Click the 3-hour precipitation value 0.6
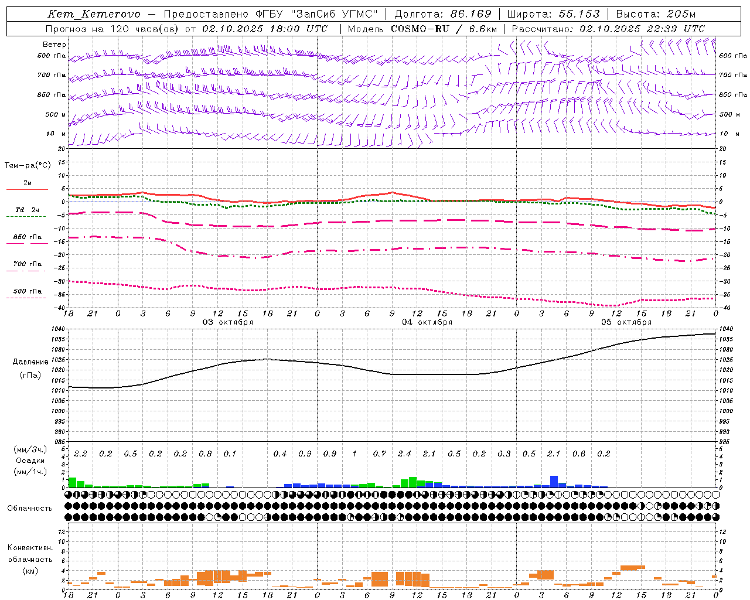Screen dimensions: 750x600 [579, 454]
